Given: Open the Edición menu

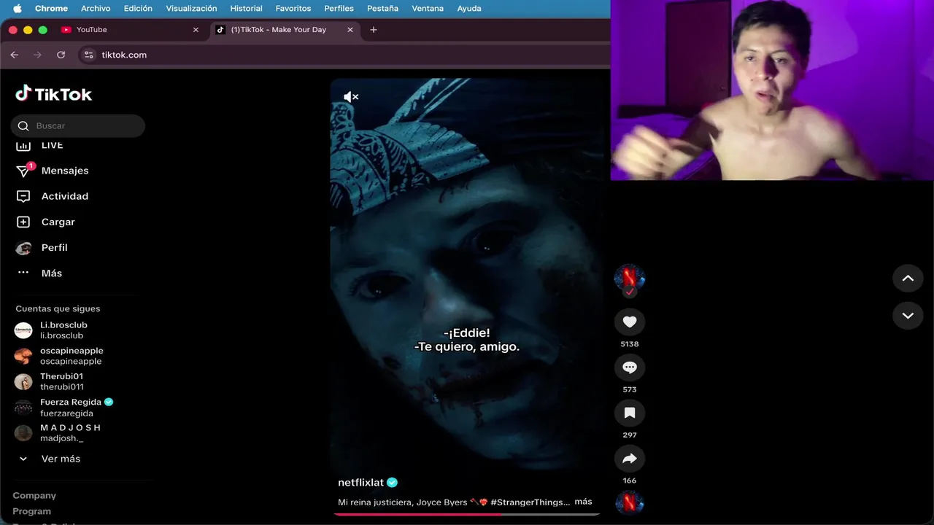Looking at the screenshot, I should tap(138, 9).
